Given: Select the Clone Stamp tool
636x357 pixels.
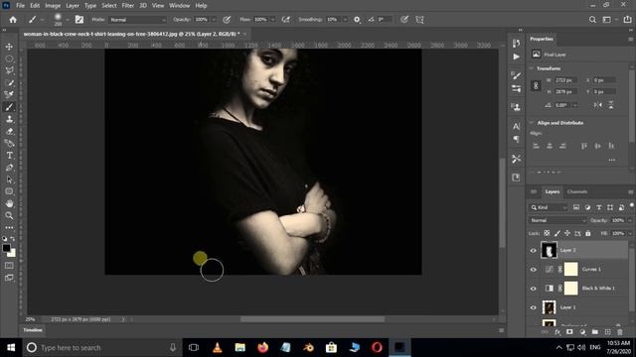Looking at the screenshot, I should click(9, 119).
